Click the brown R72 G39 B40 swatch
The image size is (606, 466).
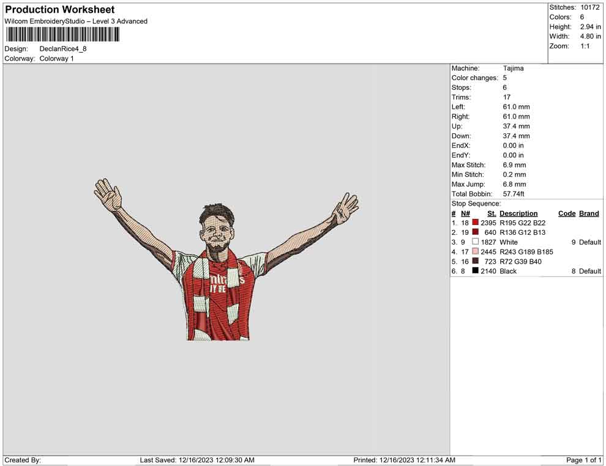(475, 261)
